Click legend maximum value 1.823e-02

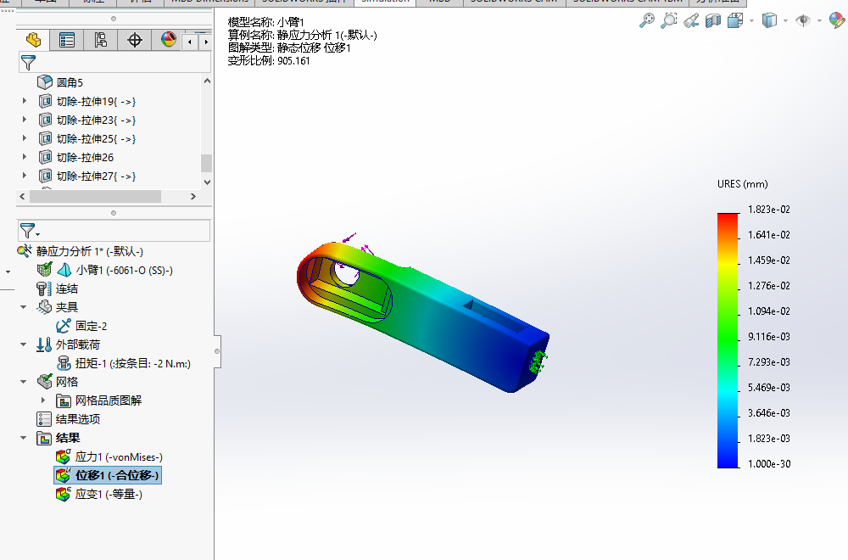coord(769,210)
